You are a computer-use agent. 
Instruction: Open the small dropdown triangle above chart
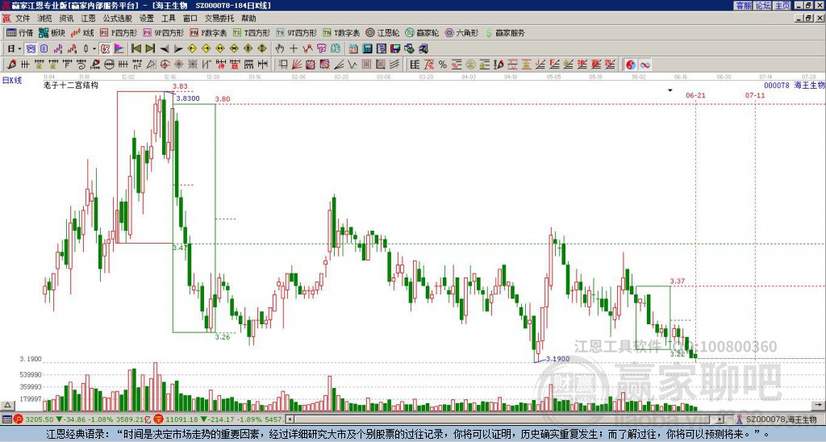click(670, 90)
